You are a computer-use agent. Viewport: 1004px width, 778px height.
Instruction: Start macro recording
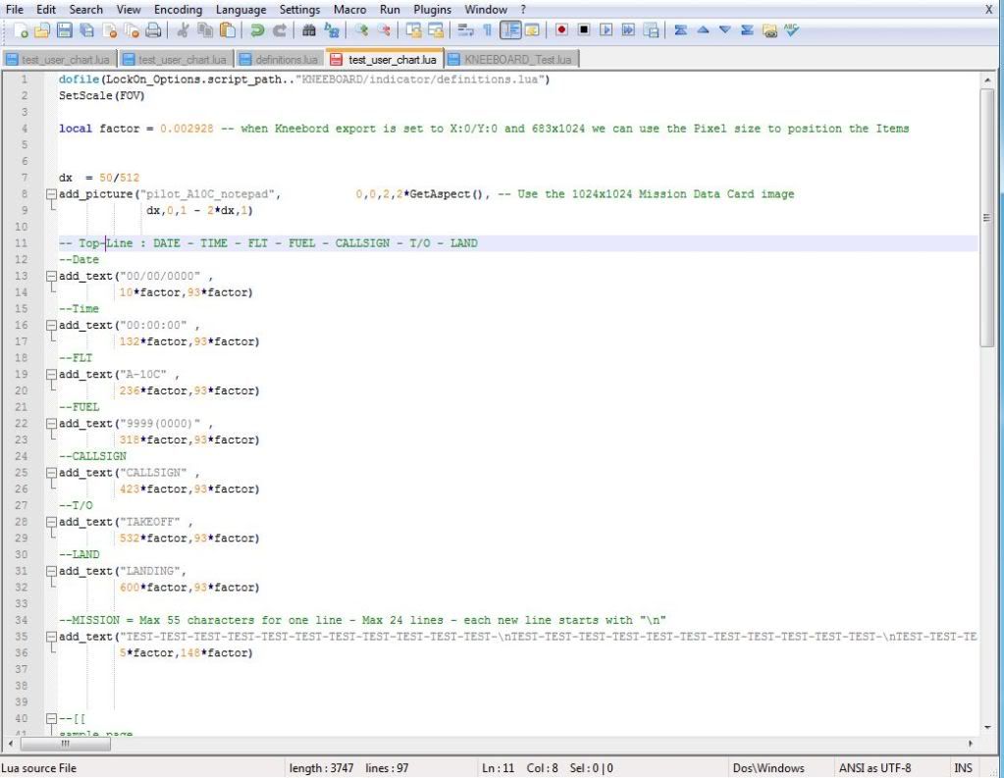tap(561, 30)
